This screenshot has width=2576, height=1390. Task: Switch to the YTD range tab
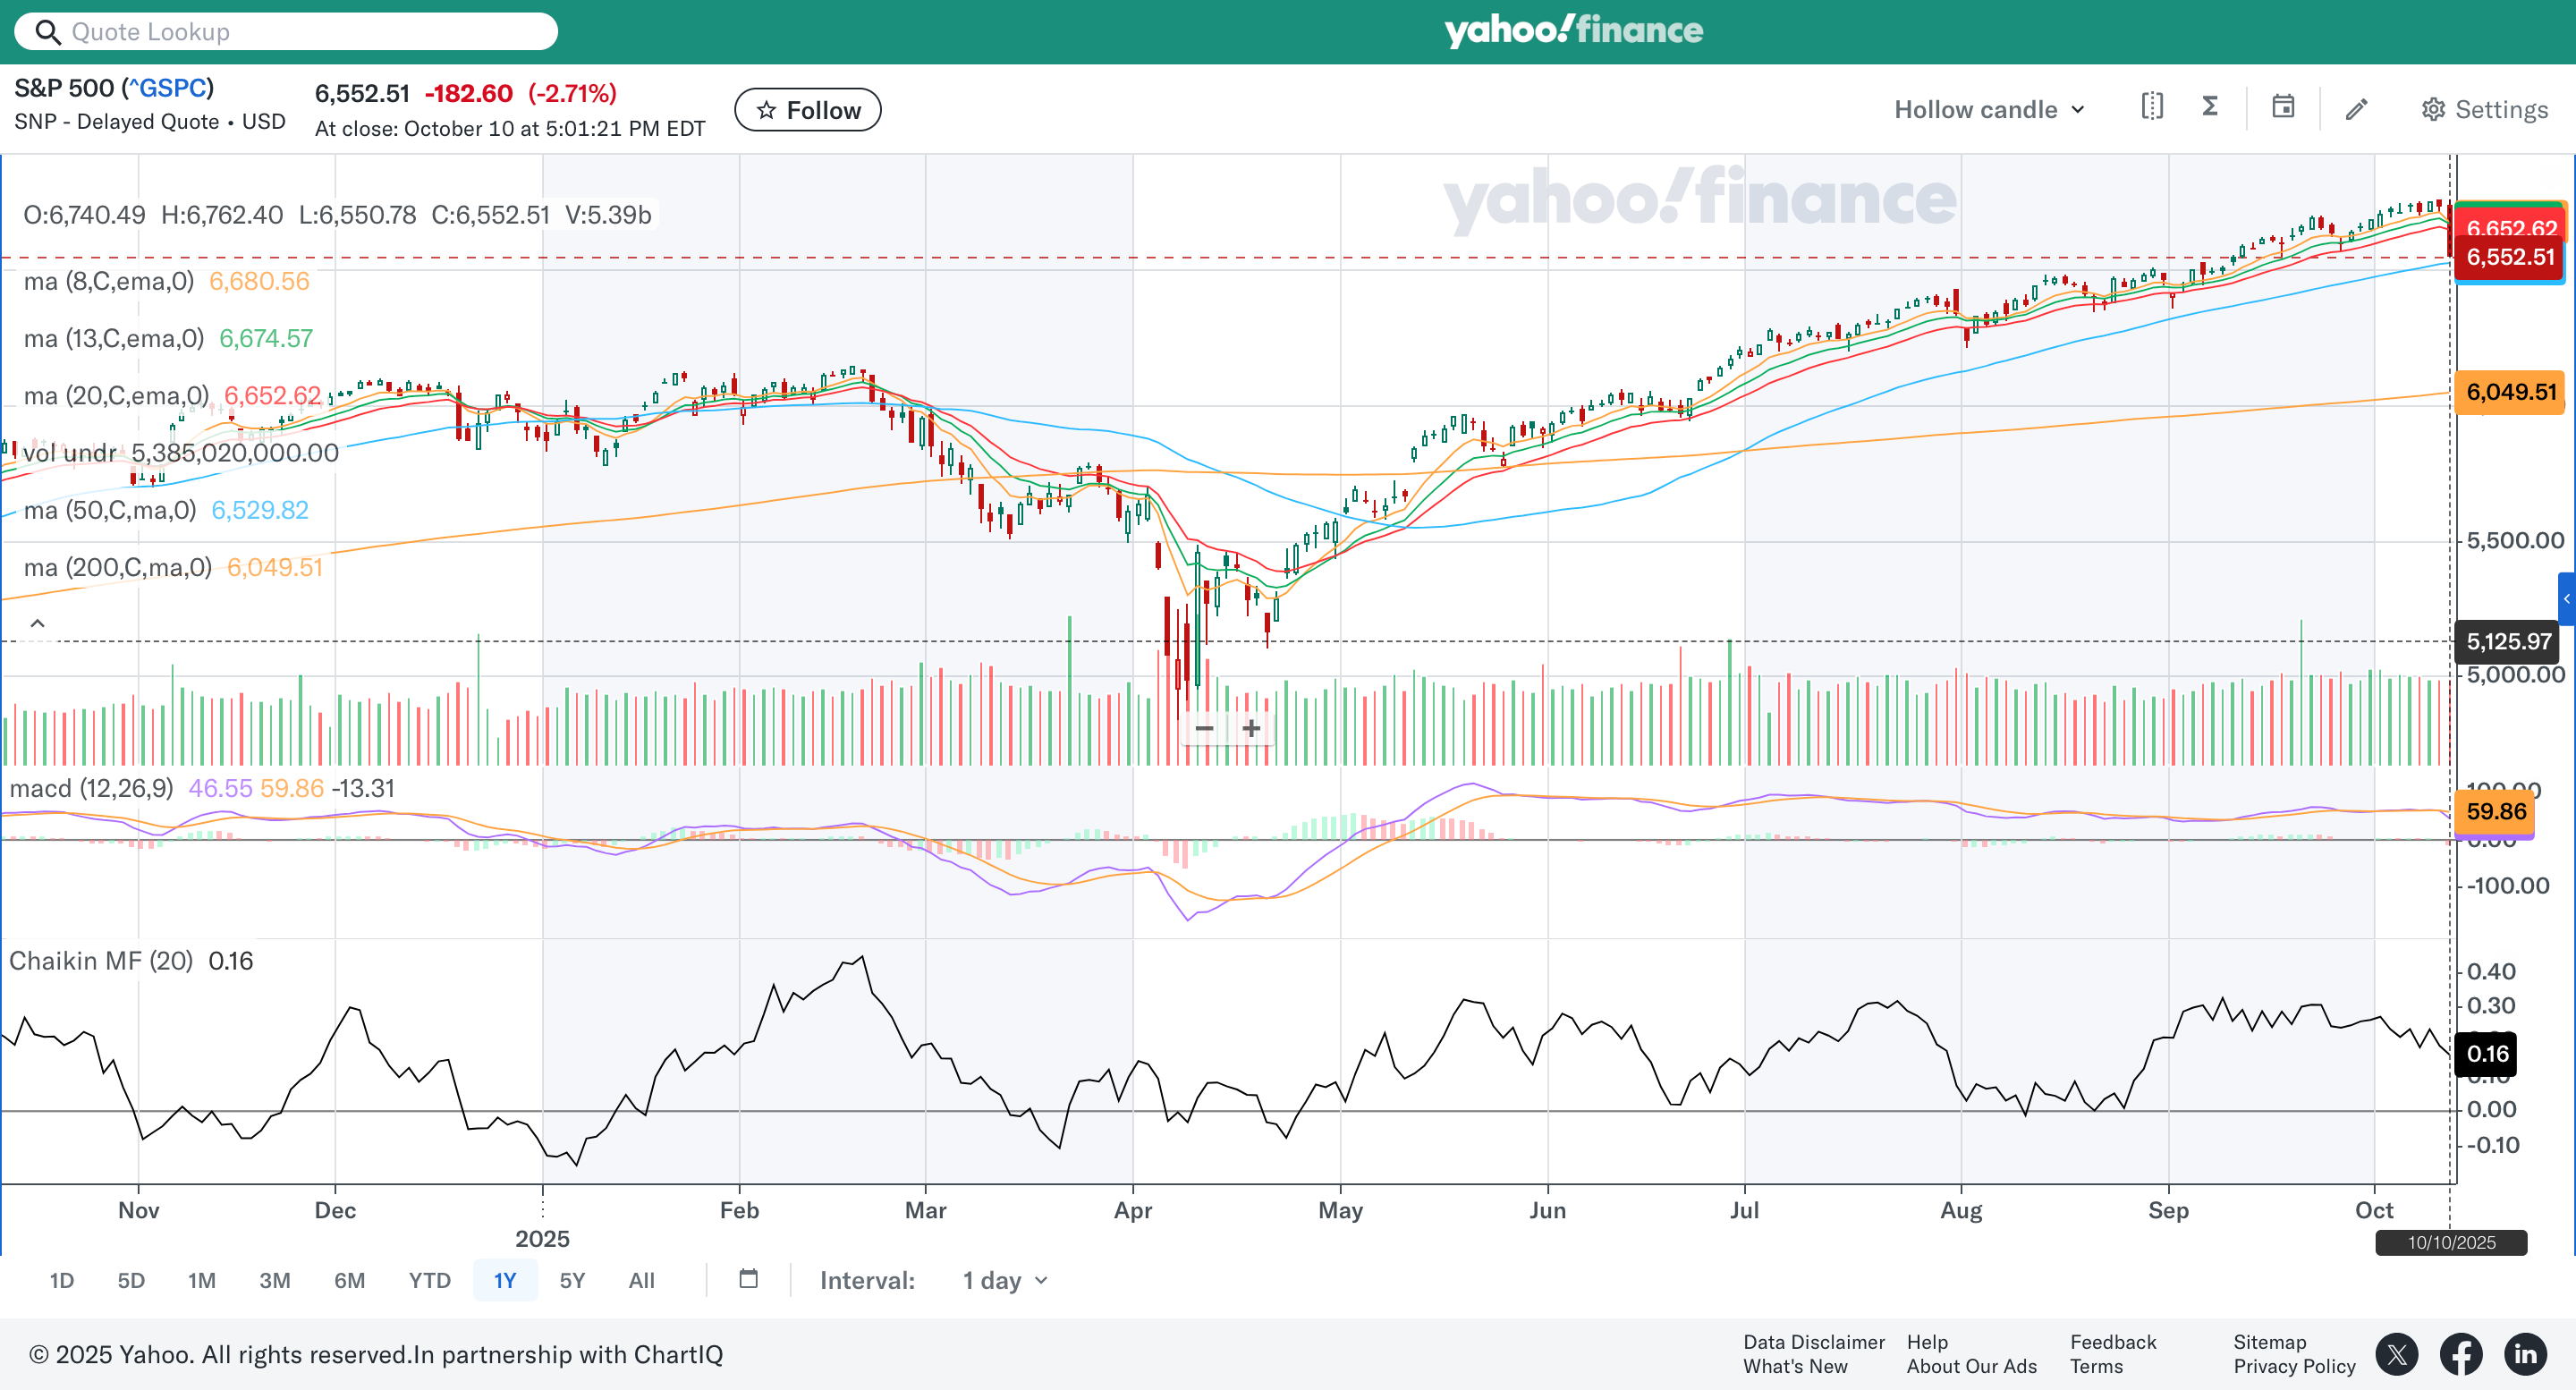(429, 1280)
